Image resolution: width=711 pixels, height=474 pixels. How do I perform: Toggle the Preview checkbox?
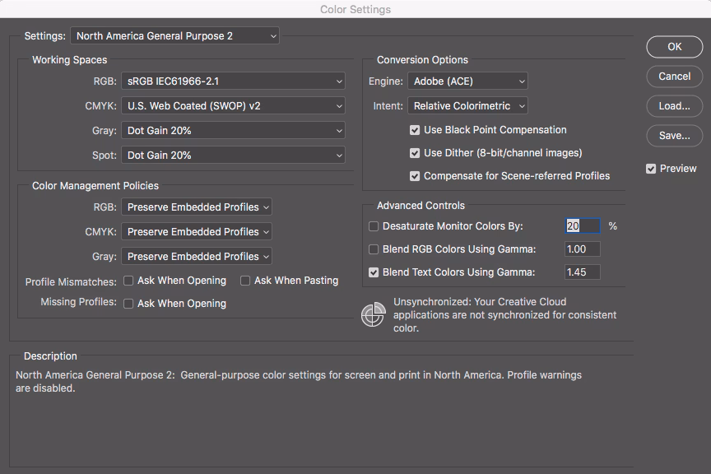tap(650, 168)
